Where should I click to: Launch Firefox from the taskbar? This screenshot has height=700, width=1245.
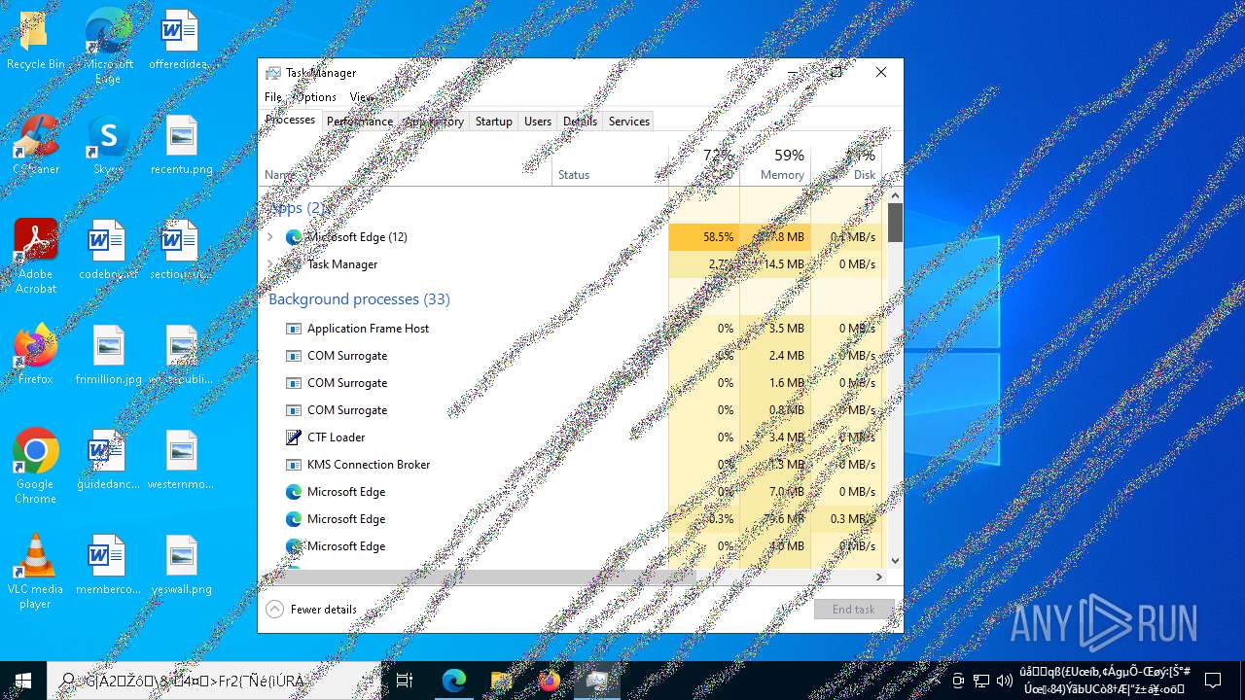click(x=549, y=681)
